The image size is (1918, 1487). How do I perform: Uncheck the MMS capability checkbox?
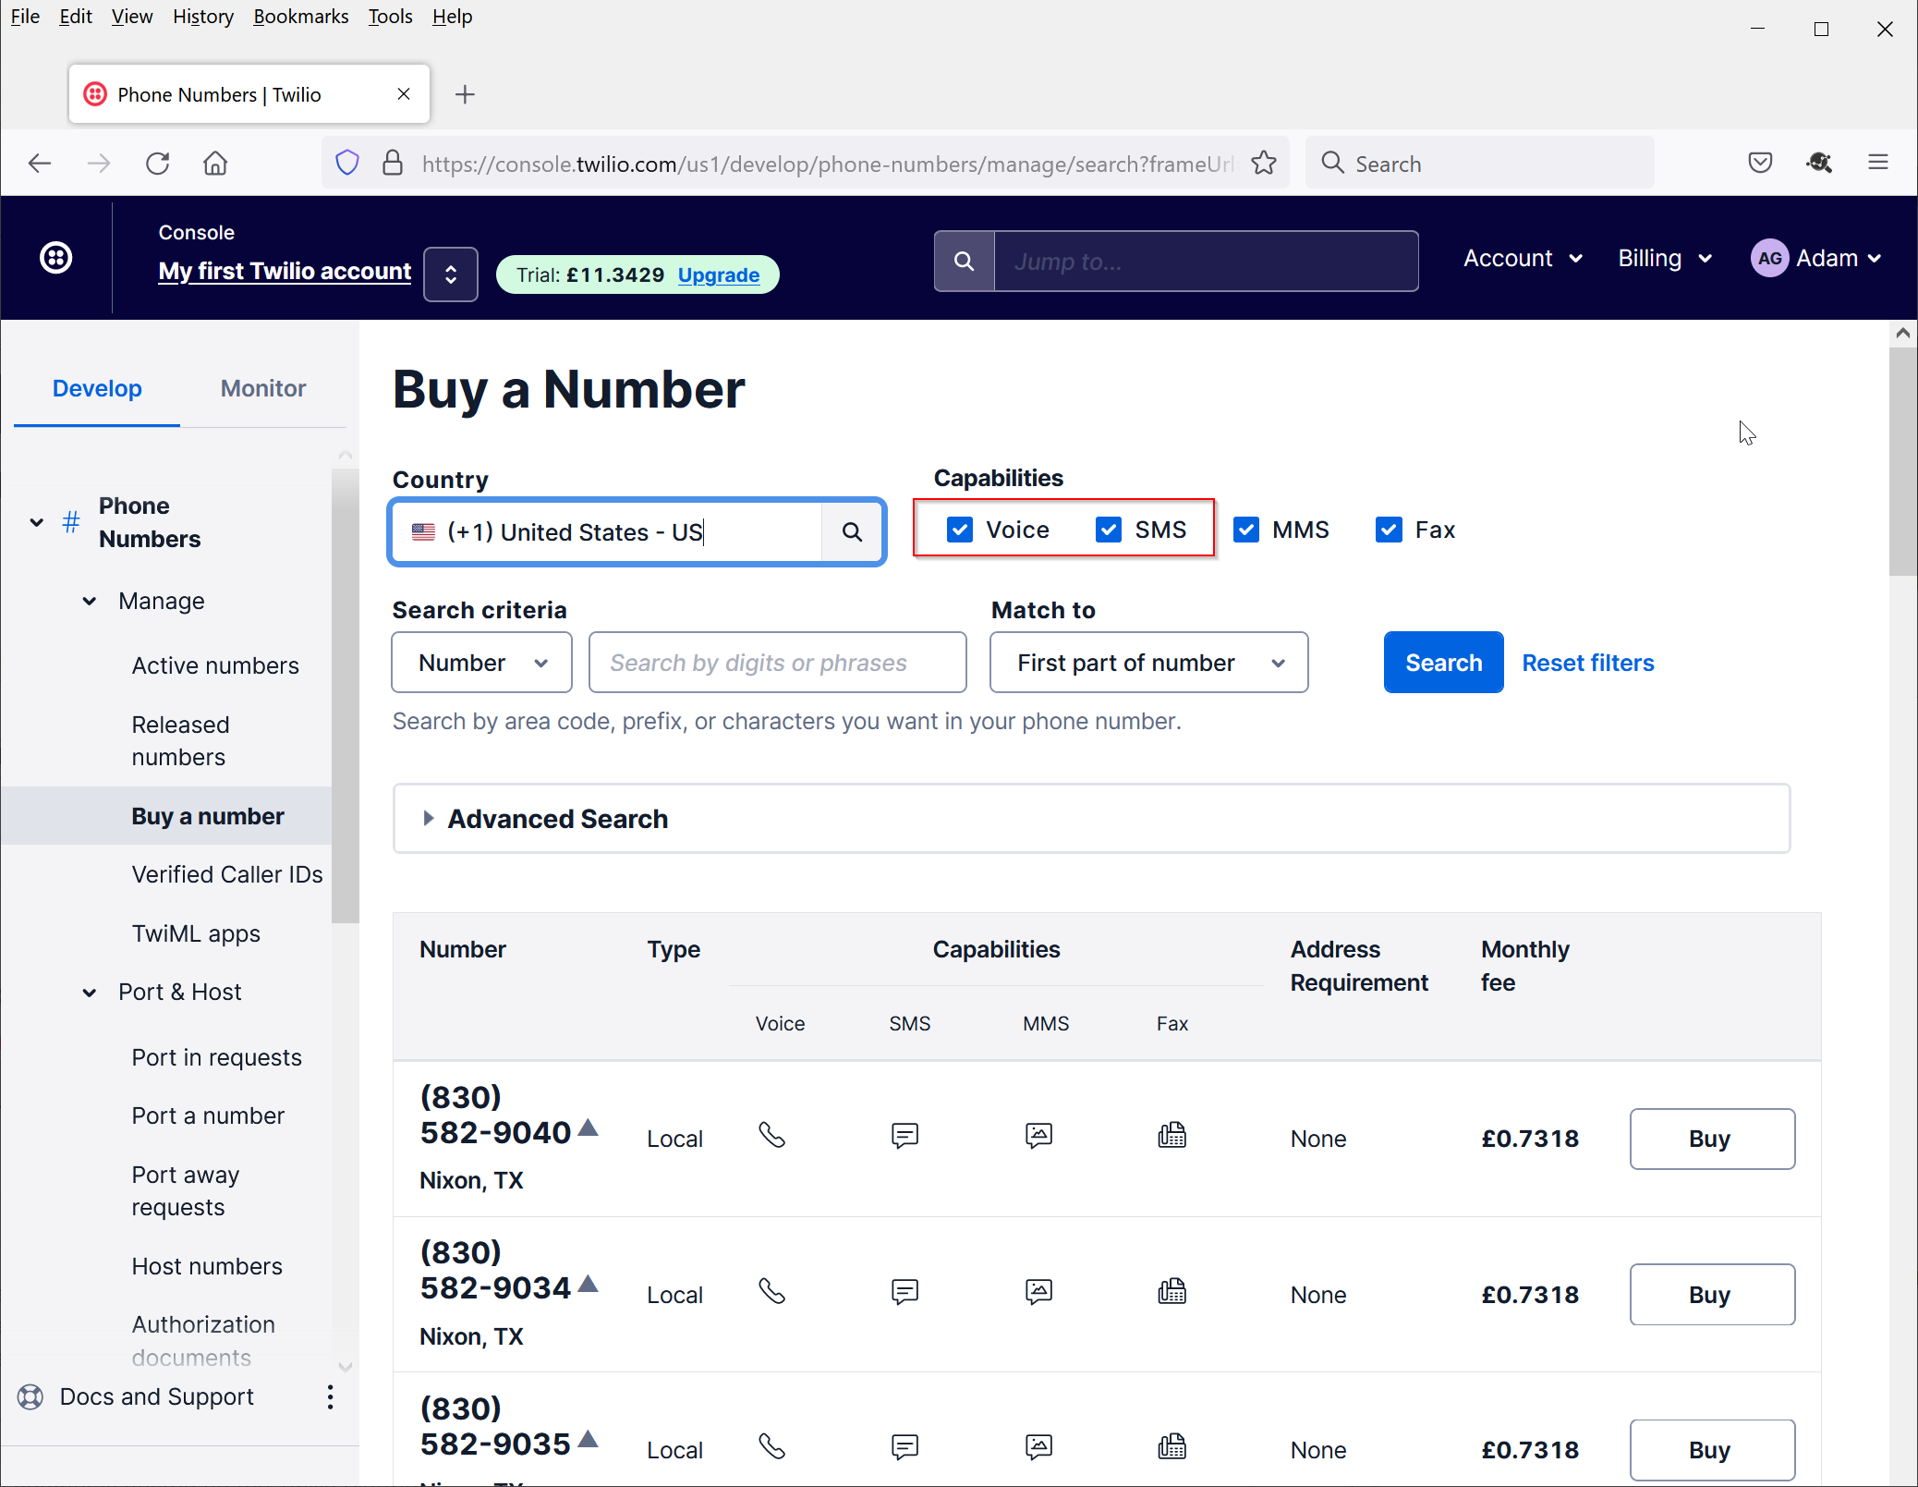point(1246,530)
